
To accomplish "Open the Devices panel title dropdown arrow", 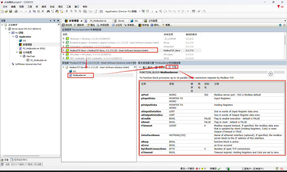I will click(50, 21).
